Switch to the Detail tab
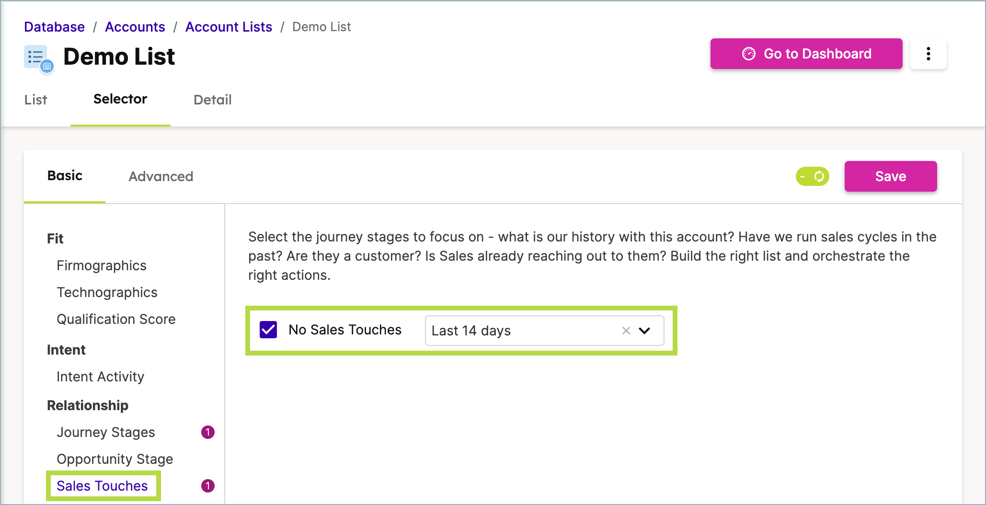Viewport: 986px width, 505px height. pyautogui.click(x=212, y=100)
